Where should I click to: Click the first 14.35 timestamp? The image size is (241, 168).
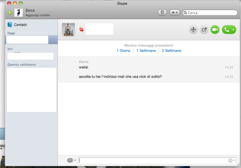point(229,67)
